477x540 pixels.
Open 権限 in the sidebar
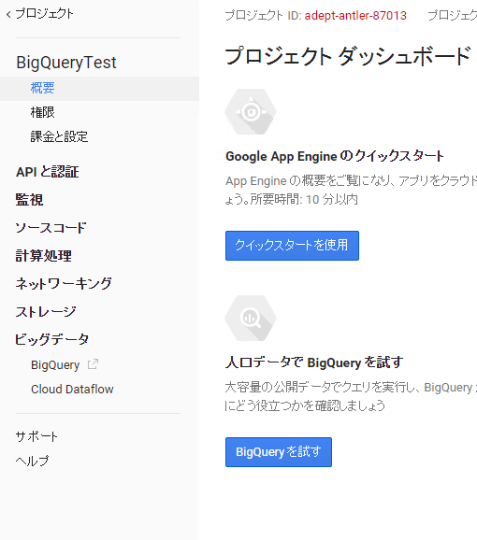coord(42,112)
